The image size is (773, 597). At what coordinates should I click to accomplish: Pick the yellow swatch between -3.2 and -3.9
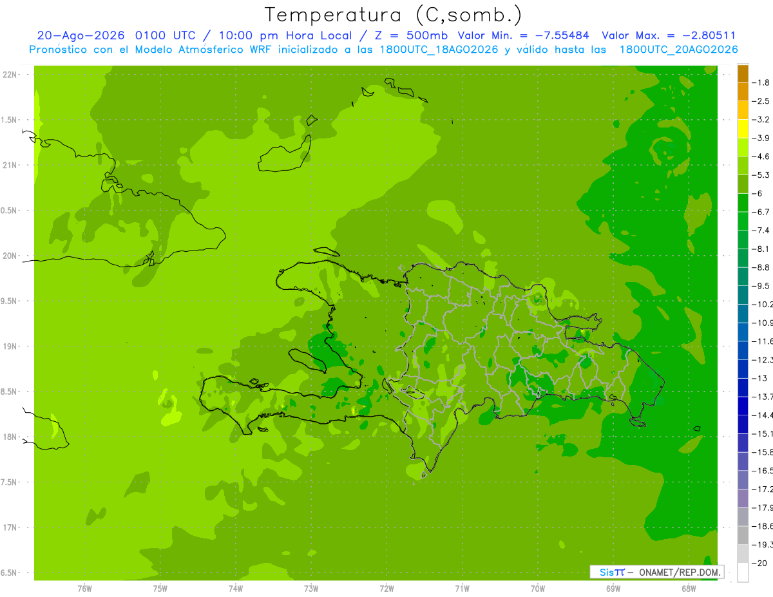[743, 129]
